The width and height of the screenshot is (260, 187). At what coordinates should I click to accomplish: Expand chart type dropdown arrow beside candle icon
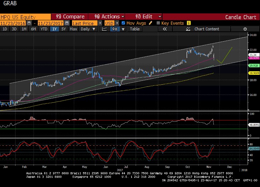click(123, 29)
